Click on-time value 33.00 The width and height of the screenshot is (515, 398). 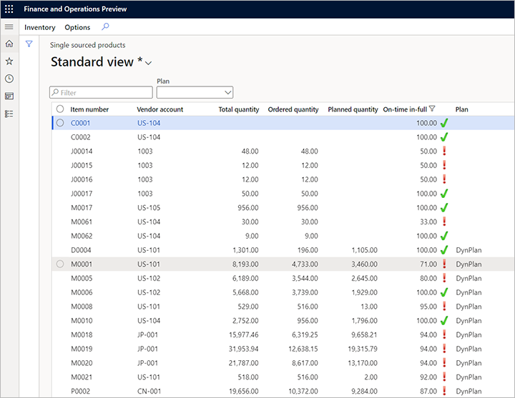(428, 222)
